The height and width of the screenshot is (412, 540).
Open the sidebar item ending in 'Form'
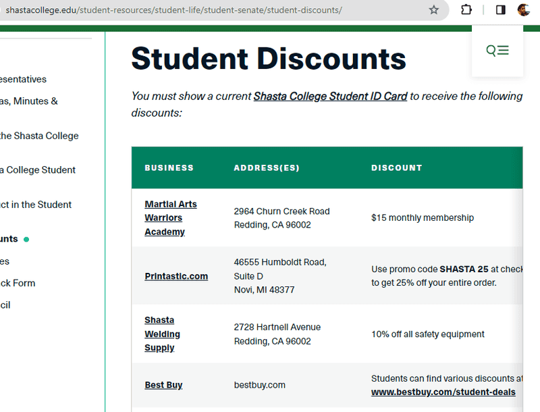point(18,283)
